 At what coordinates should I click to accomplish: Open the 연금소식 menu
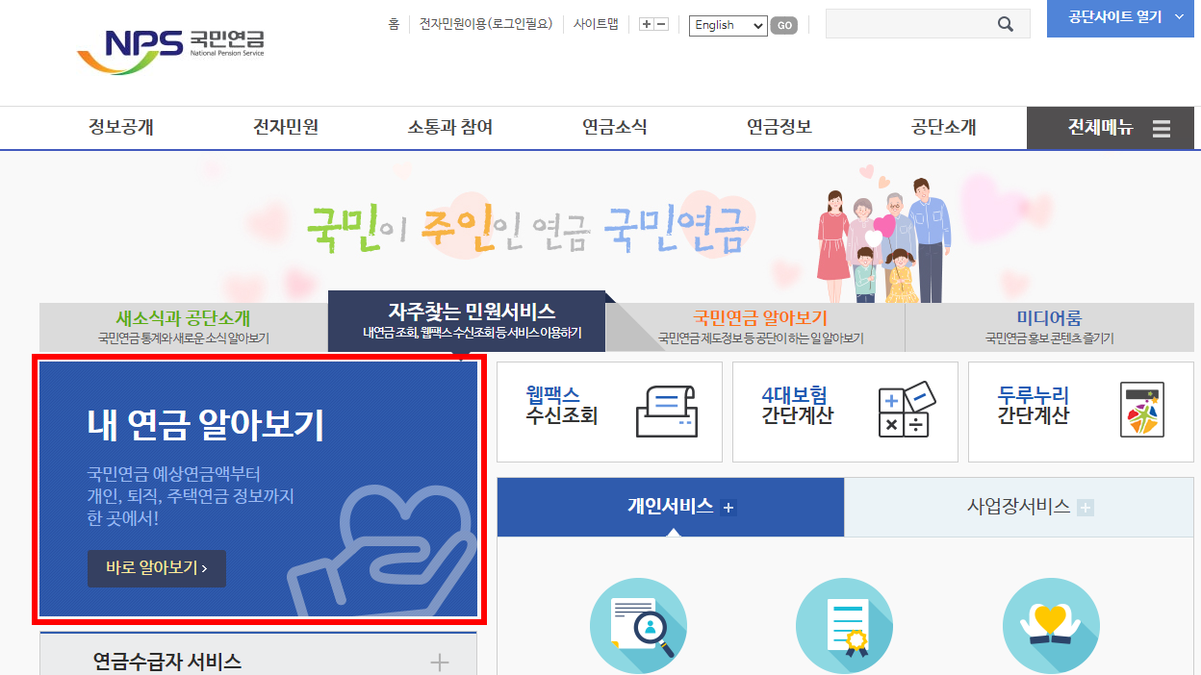615,127
